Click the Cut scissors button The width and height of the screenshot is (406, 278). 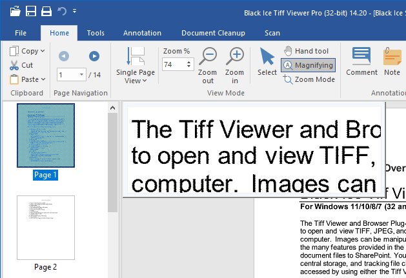(21, 65)
